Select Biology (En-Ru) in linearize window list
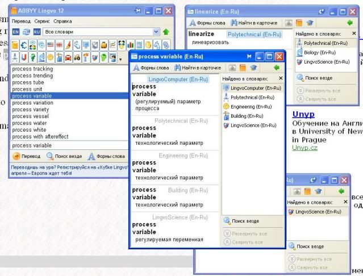Image resolution: width=363 pixels, height=276 pixels. (x=316, y=52)
